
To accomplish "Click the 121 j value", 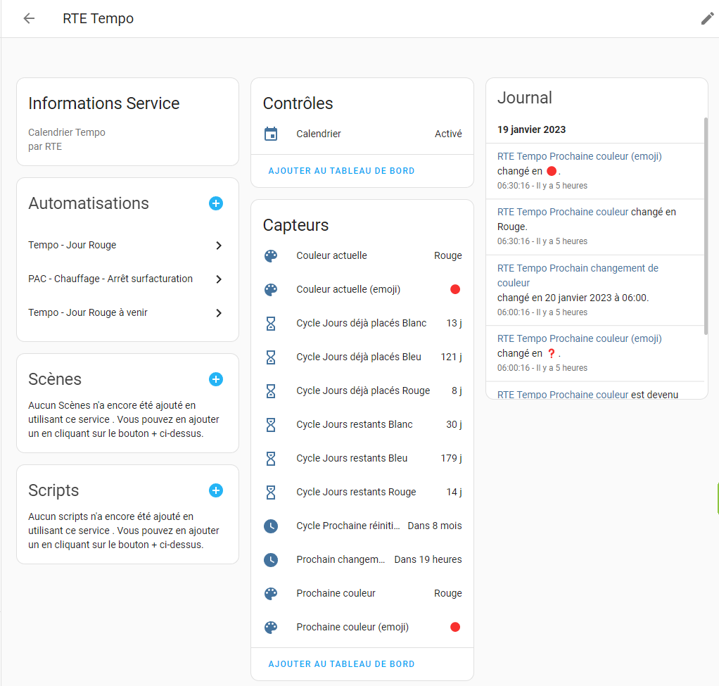I will 451,357.
